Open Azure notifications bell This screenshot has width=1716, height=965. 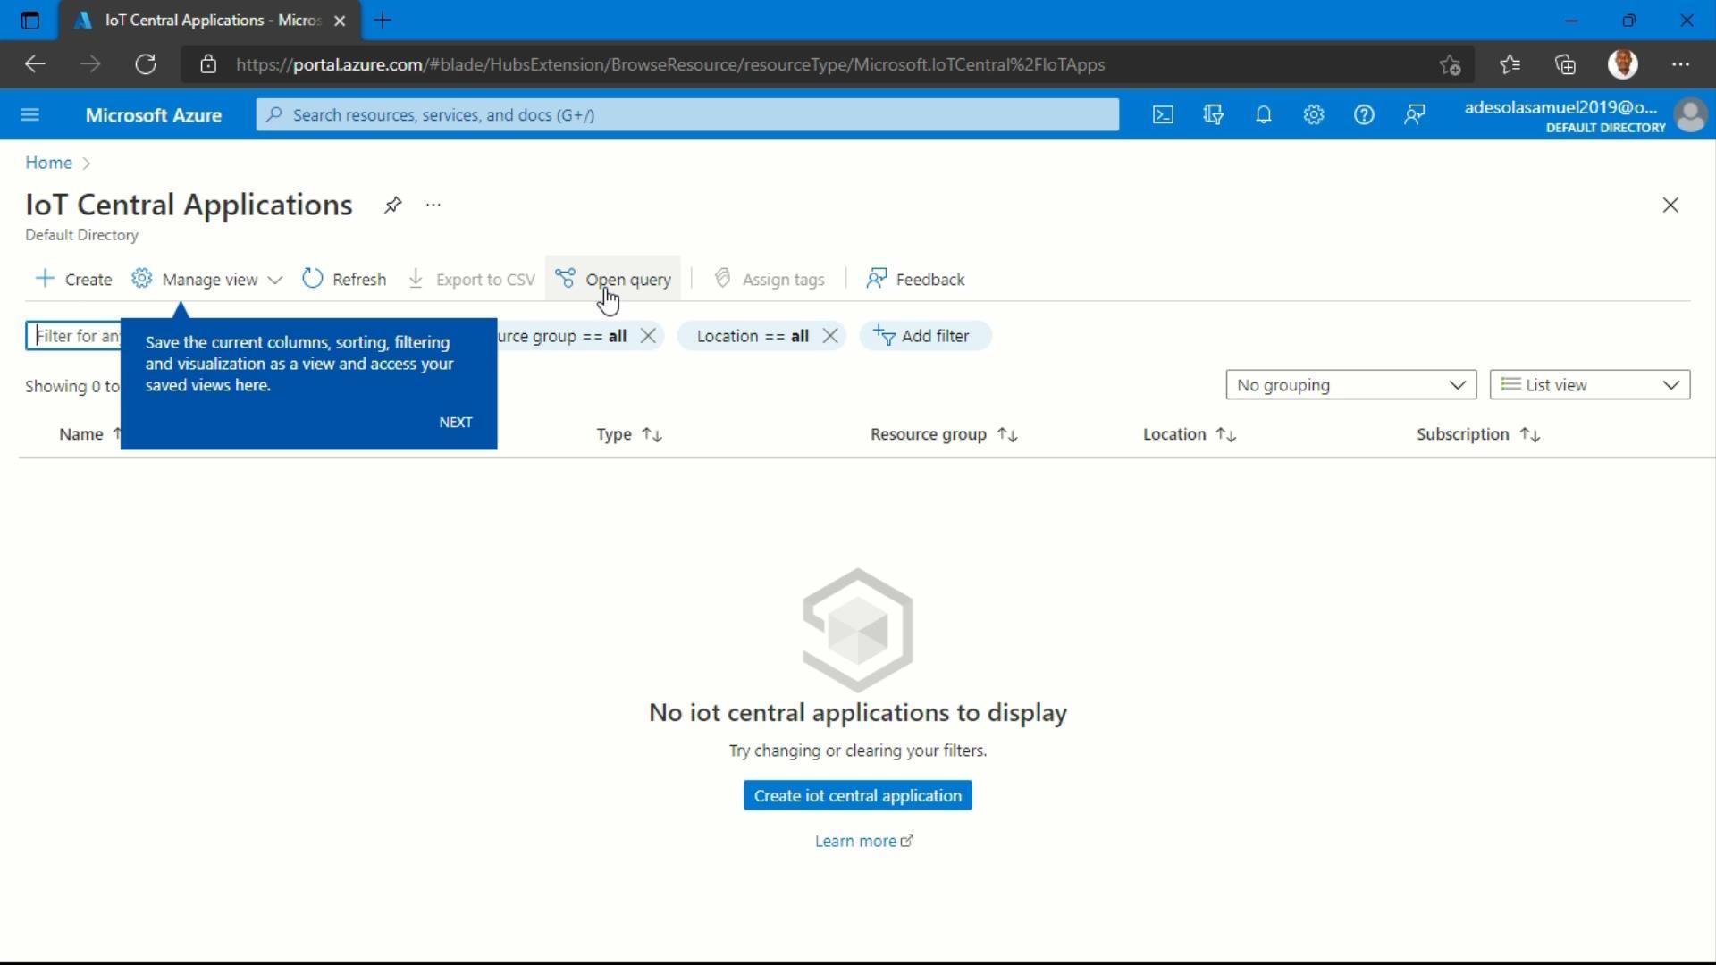tap(1263, 114)
